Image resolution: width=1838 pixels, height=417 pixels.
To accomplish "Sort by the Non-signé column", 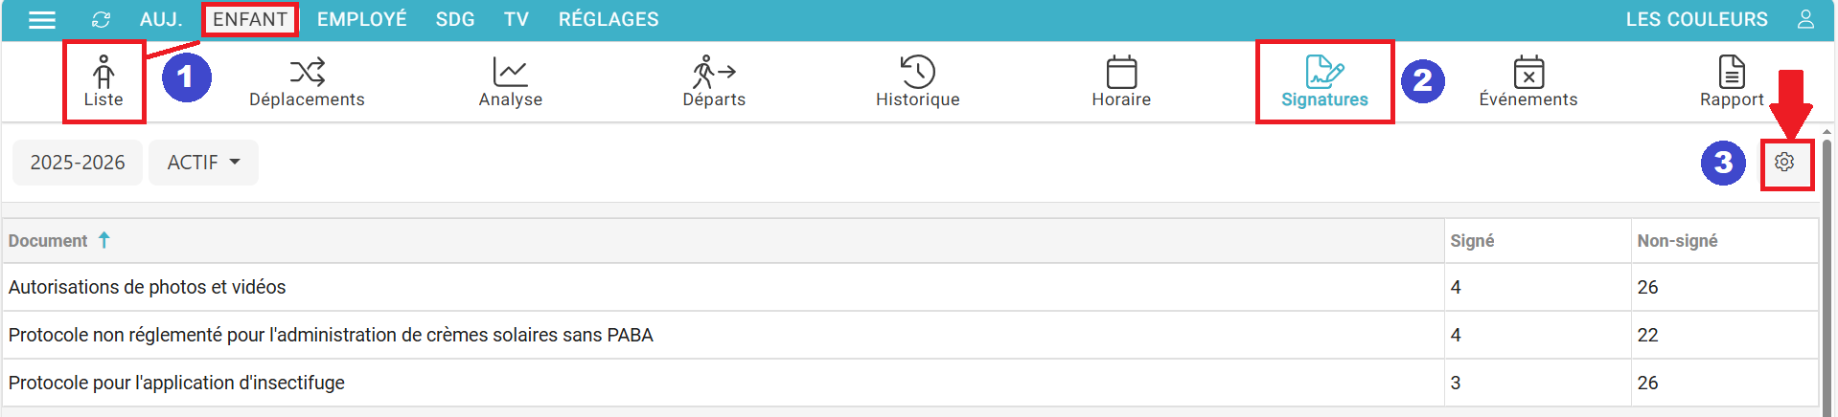I will (x=1677, y=241).
